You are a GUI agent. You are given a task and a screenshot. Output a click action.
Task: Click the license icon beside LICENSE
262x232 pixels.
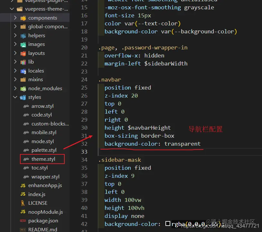[23, 203]
